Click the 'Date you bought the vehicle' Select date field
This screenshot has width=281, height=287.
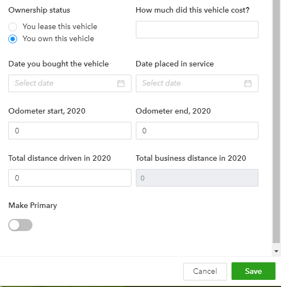tap(70, 83)
